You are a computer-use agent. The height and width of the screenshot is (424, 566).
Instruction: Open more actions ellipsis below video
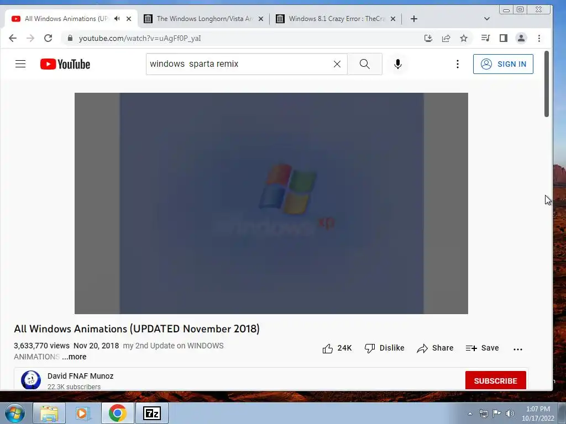click(x=517, y=349)
